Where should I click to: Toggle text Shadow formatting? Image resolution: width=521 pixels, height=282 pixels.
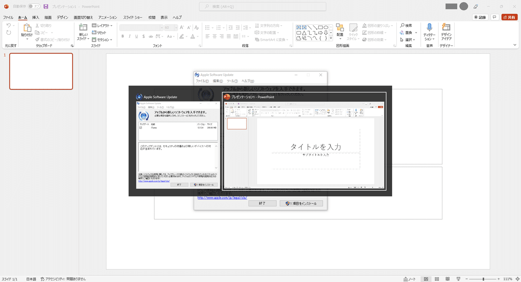point(144,36)
